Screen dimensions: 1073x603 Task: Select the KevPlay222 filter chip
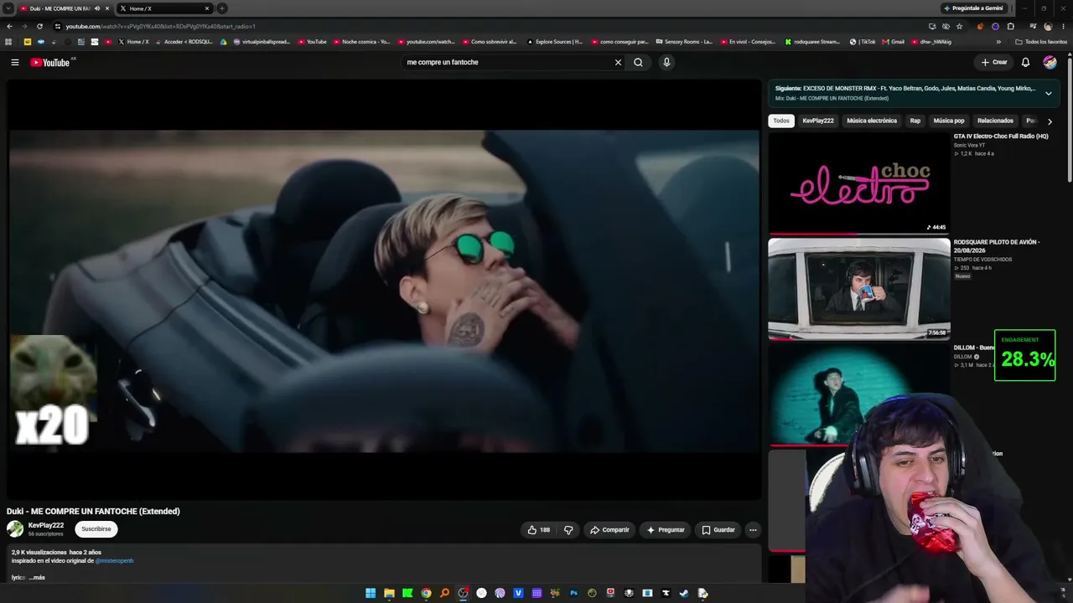818,121
